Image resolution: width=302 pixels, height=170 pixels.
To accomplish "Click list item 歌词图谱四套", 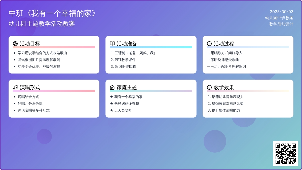I will click(125, 66).
